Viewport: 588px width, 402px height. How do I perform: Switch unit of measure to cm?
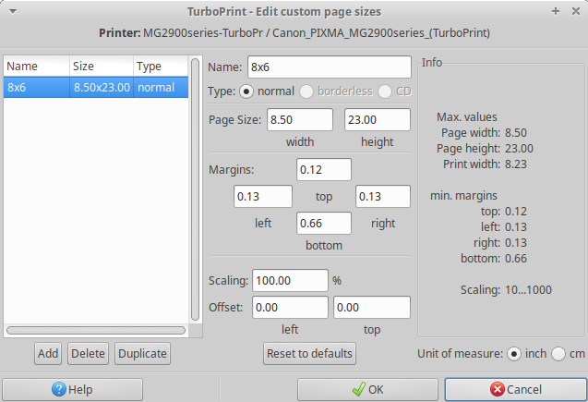[x=558, y=354]
